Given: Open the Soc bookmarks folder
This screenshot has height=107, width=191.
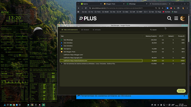Looking at the screenshot, I should pos(84,12).
